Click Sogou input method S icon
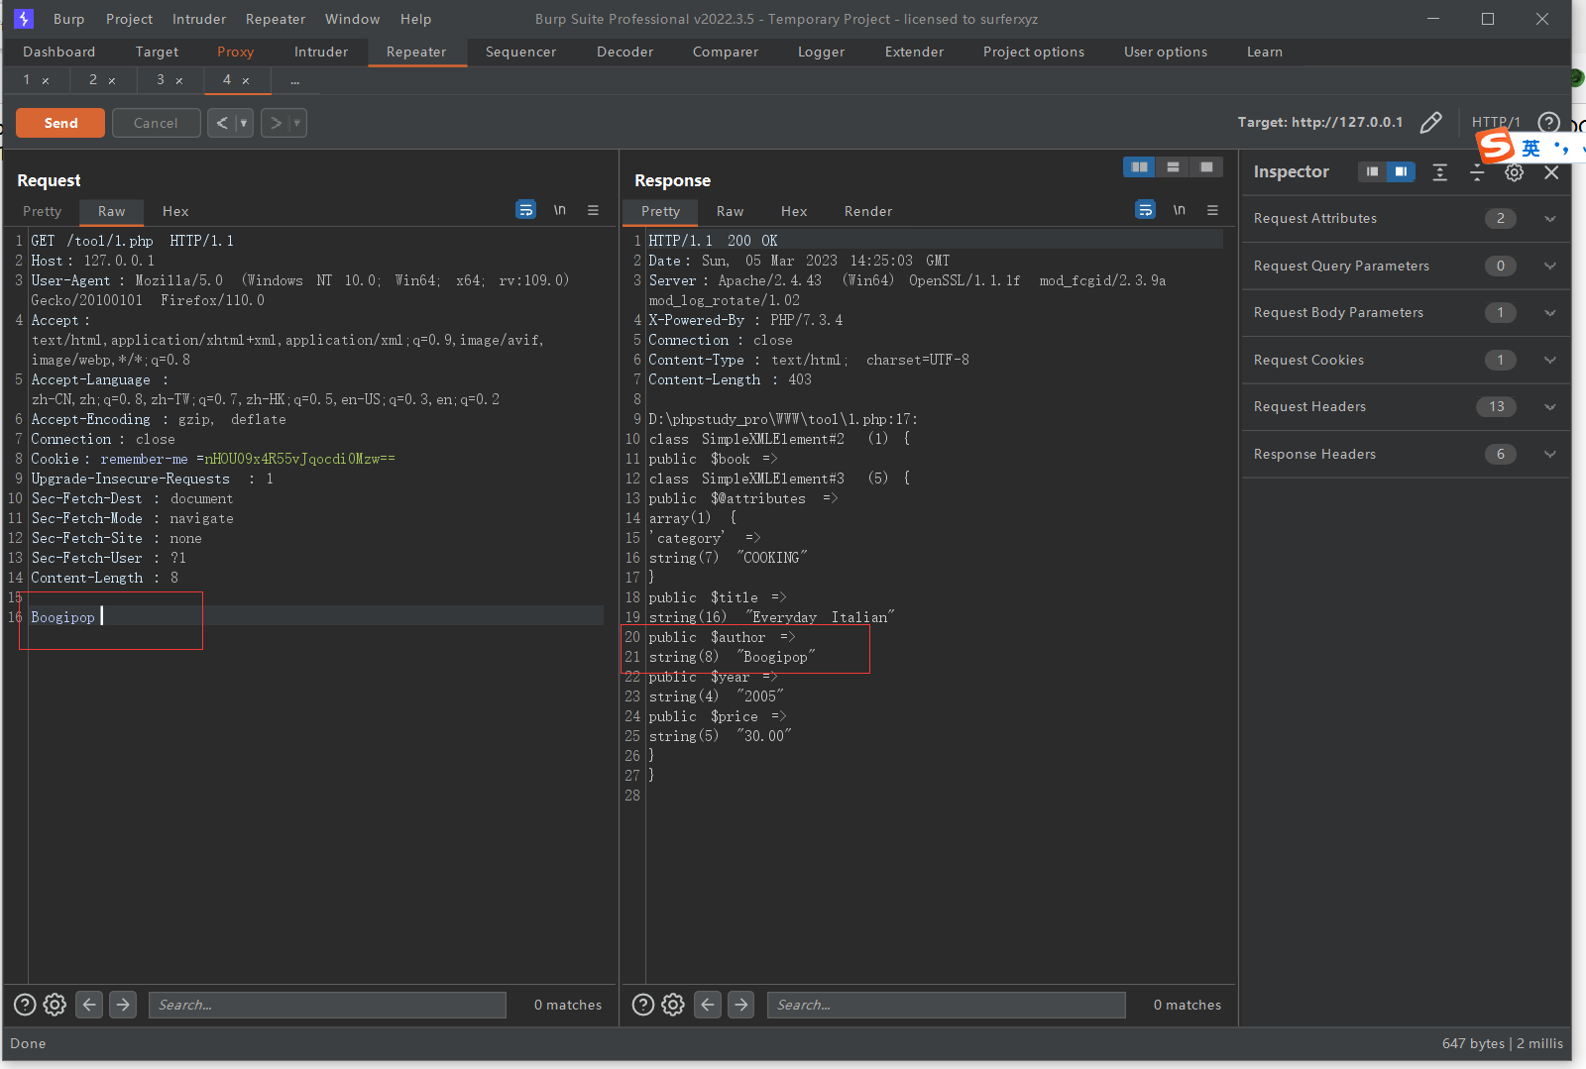 coord(1496,147)
